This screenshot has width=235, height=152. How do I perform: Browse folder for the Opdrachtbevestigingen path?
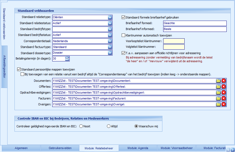[218, 92]
